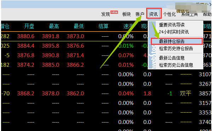
Task: Select row with open price 3868.2
Action: [106, 94]
